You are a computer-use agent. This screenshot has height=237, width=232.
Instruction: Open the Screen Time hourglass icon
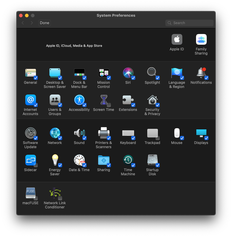click(104, 100)
